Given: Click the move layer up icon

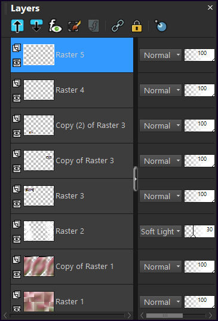Looking at the screenshot, I should [17, 26].
